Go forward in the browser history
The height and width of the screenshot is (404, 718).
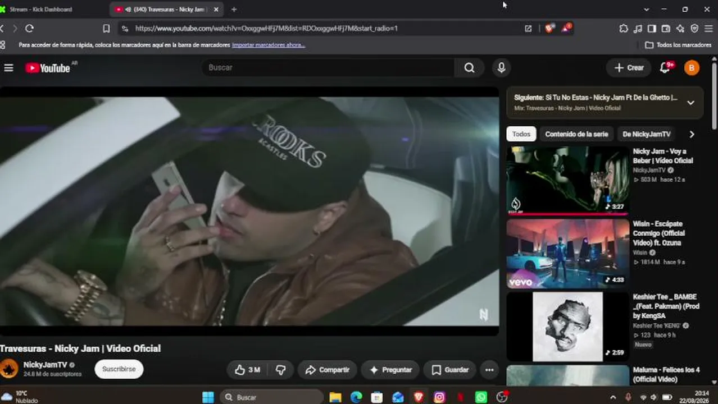pyautogui.click(x=15, y=28)
